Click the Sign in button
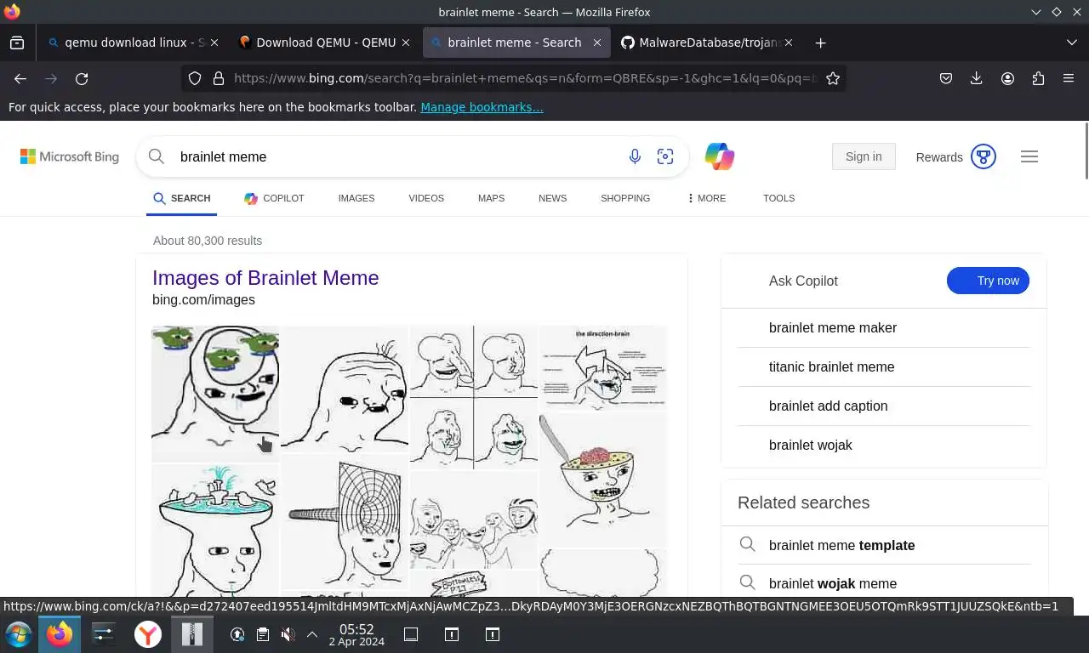The width and height of the screenshot is (1089, 653). click(x=864, y=156)
